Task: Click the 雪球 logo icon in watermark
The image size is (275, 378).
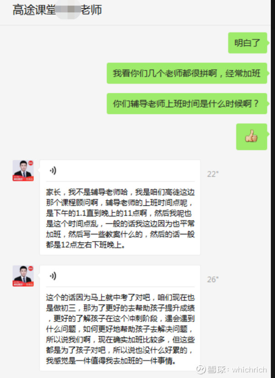Action: [x=201, y=369]
